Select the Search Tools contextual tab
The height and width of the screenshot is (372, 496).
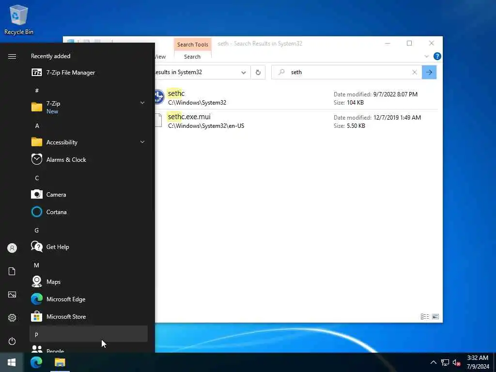(x=193, y=44)
